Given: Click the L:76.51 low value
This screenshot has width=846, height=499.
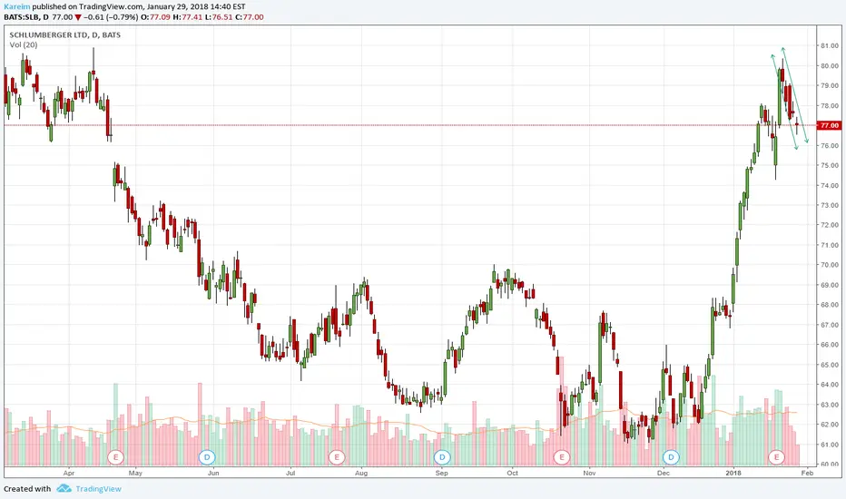Looking at the screenshot, I should [x=219, y=16].
